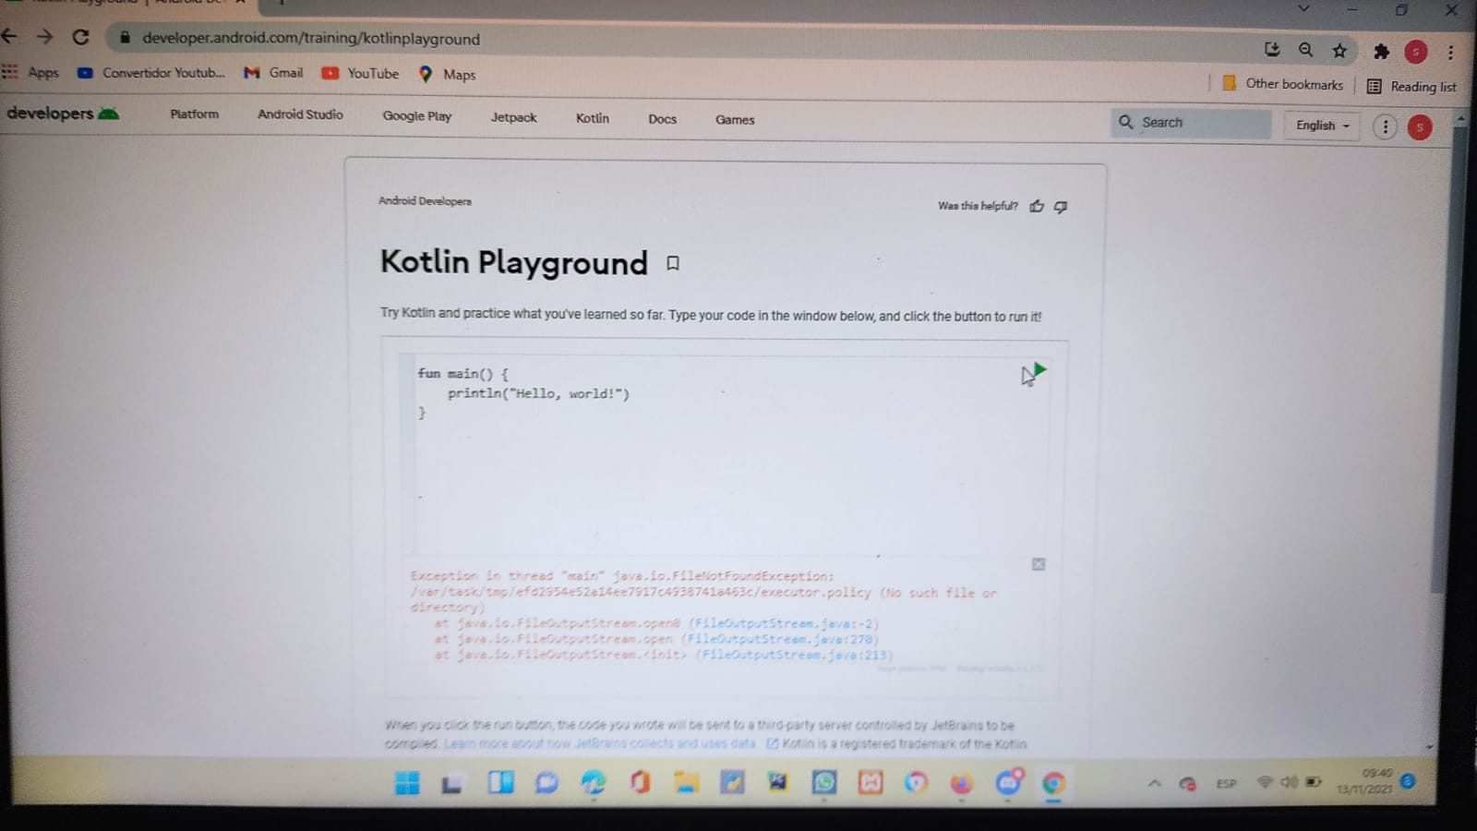Mark the page unhelpful with thumbs down
Screen dimensions: 1477x831
(x=1060, y=206)
